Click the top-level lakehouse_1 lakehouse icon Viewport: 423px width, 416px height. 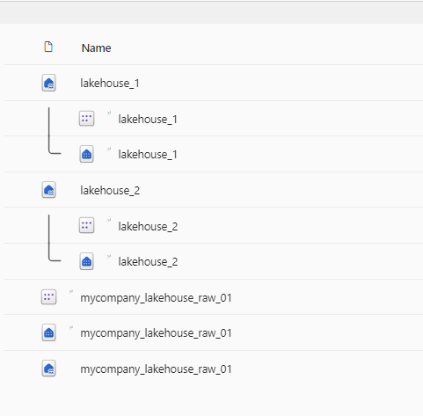(x=48, y=83)
